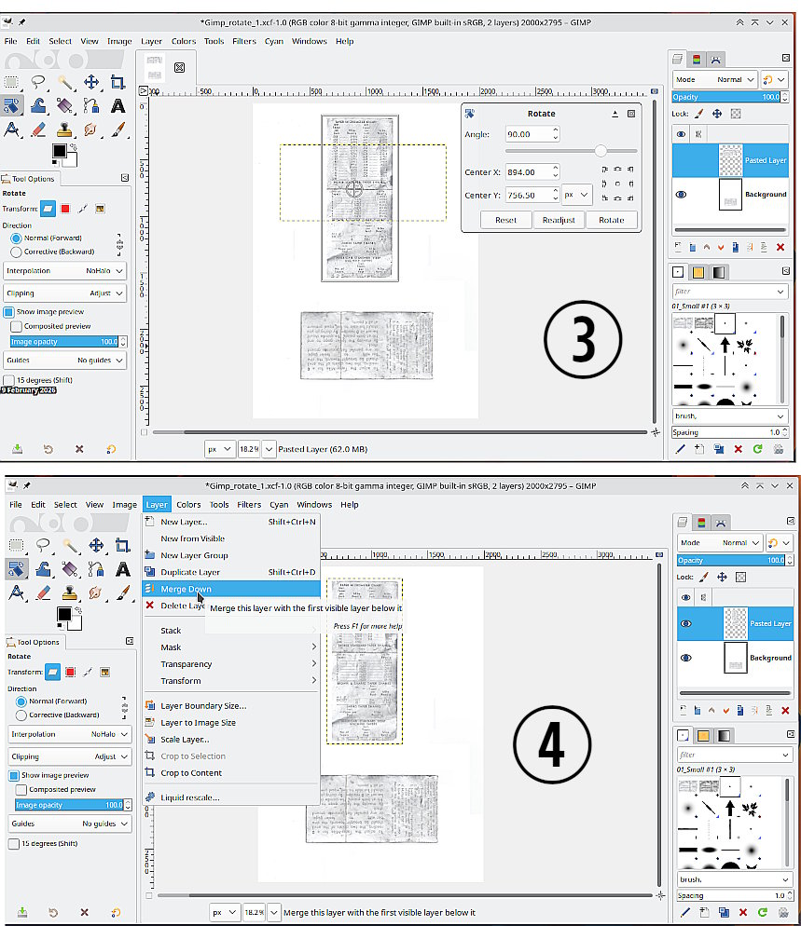This screenshot has height=926, width=801.
Task: Delete the layer with red X in Rotate-dialog window
Action: [780, 248]
